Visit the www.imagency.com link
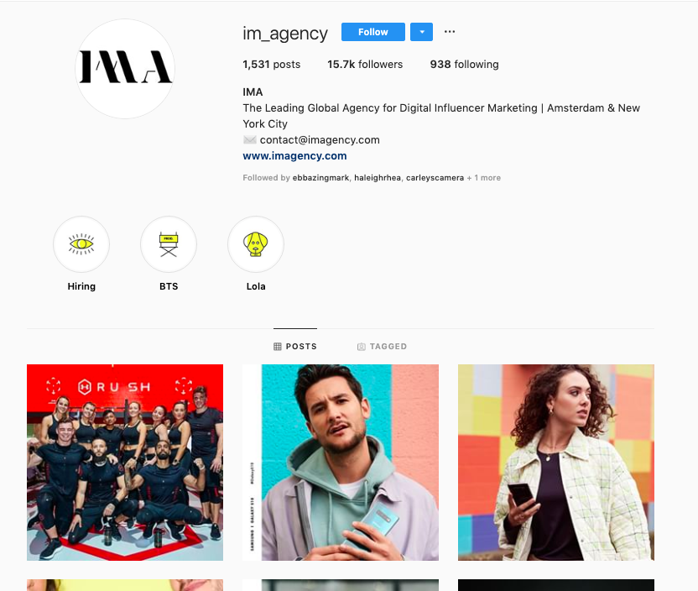Image resolution: width=698 pixels, height=591 pixels. point(294,156)
